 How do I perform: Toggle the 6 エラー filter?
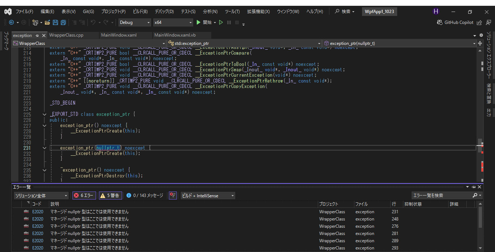[x=84, y=195]
